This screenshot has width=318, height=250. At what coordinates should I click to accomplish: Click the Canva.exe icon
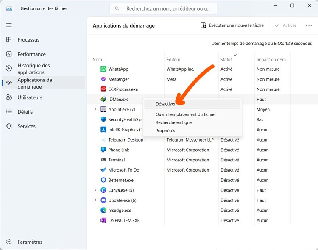[103, 190]
